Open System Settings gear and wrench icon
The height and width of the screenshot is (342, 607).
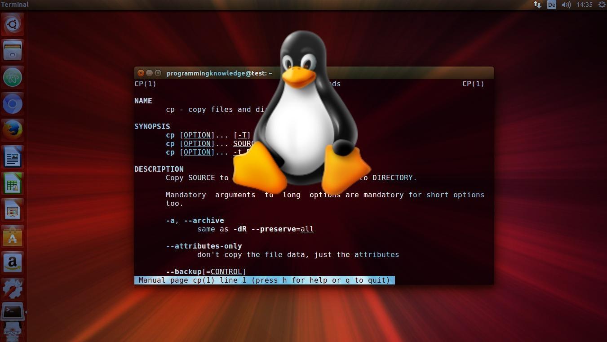pyautogui.click(x=13, y=289)
